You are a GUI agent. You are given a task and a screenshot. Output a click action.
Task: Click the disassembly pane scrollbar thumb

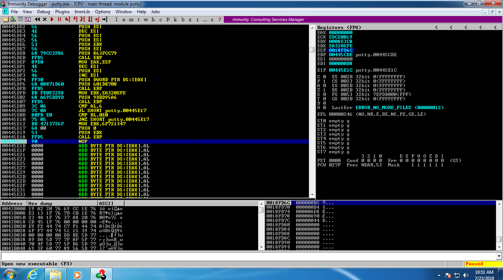point(312,50)
